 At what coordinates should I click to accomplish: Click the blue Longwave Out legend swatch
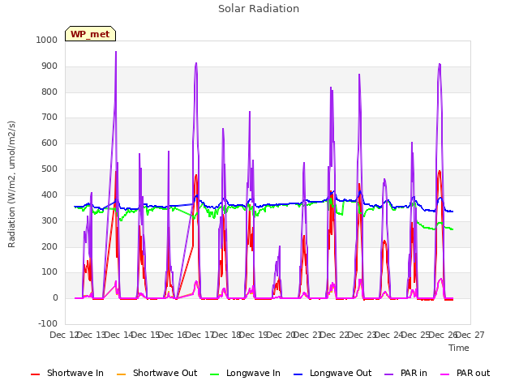point(298,374)
